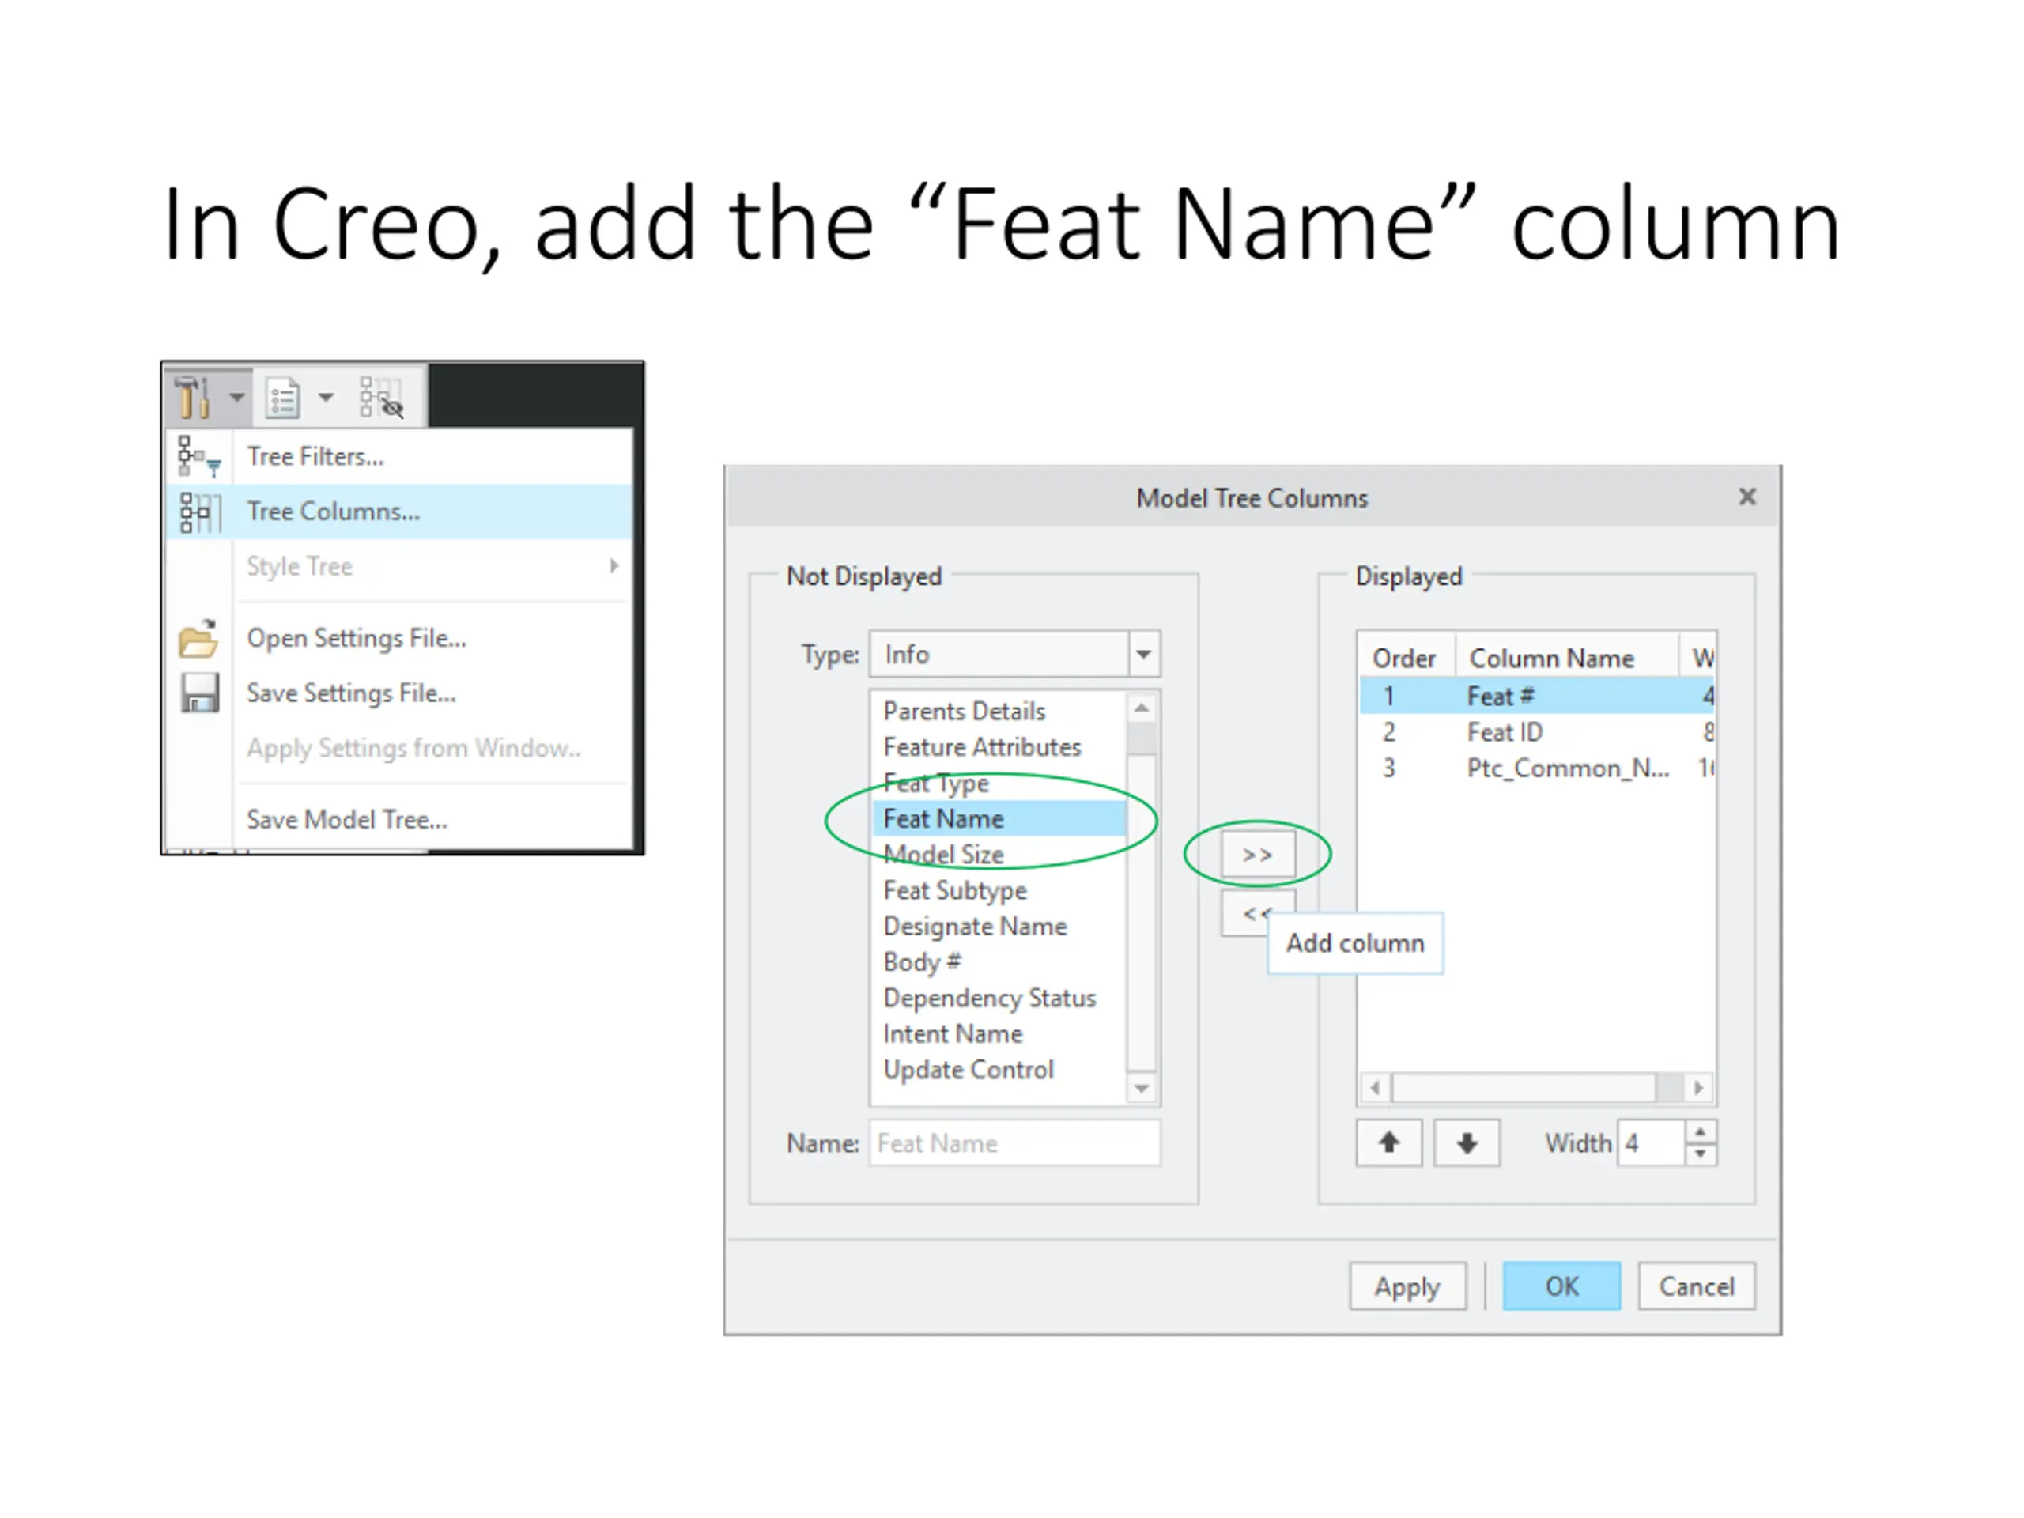Click the hammer settings tool icon
Viewport: 2024px width, 1518px height.
click(193, 397)
